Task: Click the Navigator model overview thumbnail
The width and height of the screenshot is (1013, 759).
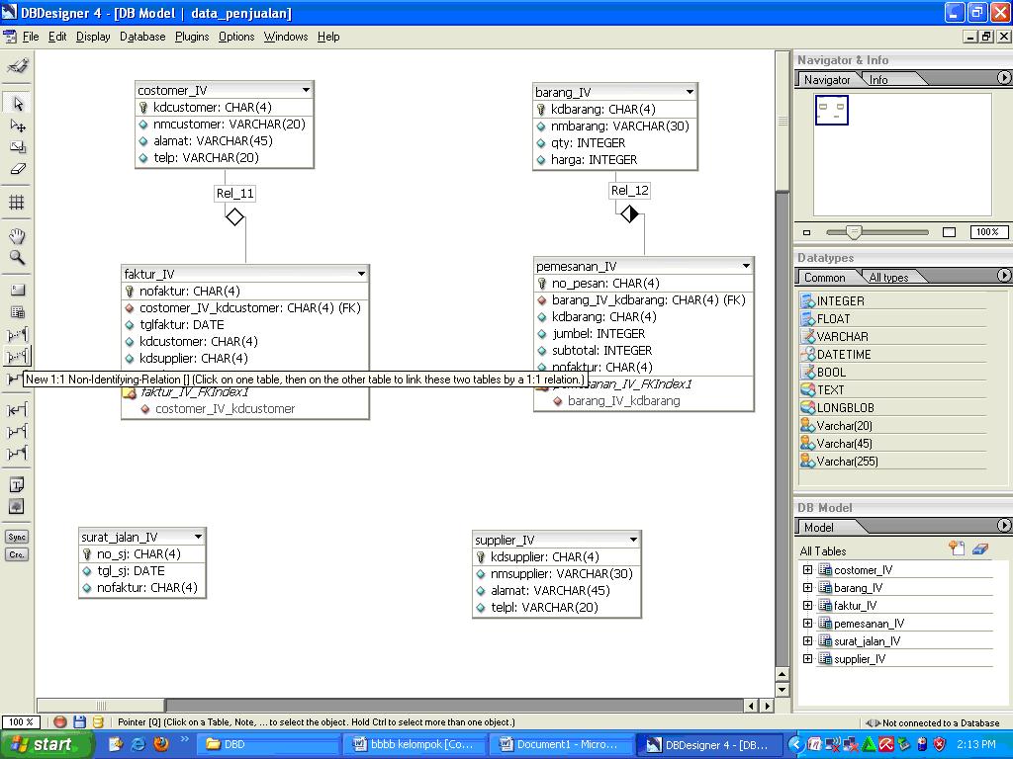Action: (831, 110)
